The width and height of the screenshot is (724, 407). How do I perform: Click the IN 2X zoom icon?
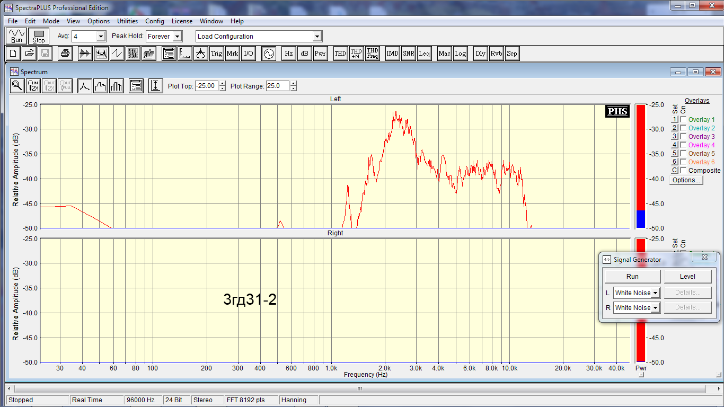[33, 86]
